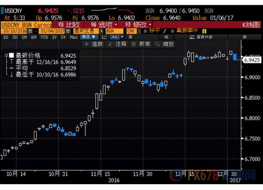
Task: Open chart settings gear icon
Action: click(245, 37)
